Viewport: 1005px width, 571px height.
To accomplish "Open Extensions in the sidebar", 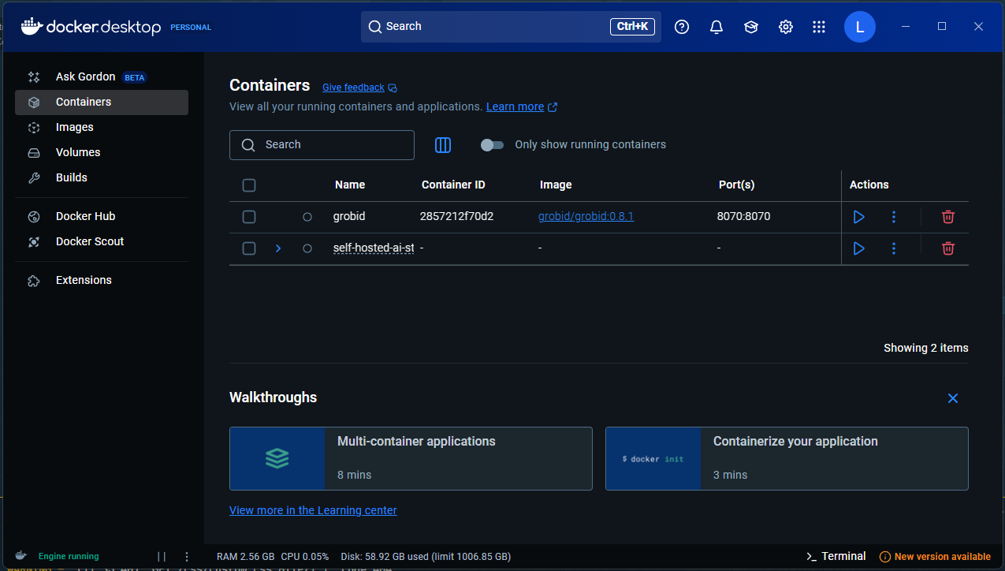I will (x=102, y=280).
